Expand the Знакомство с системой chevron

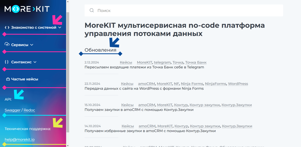click(x=60, y=27)
